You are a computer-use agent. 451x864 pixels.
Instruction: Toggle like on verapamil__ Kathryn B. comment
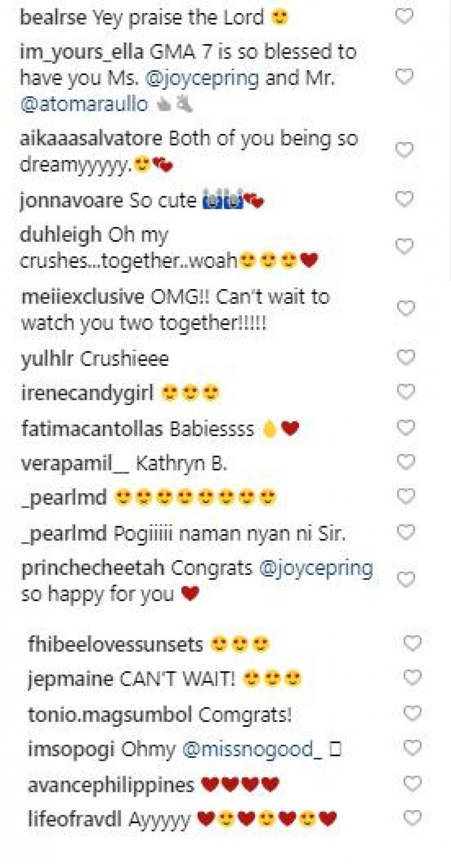coord(405,462)
